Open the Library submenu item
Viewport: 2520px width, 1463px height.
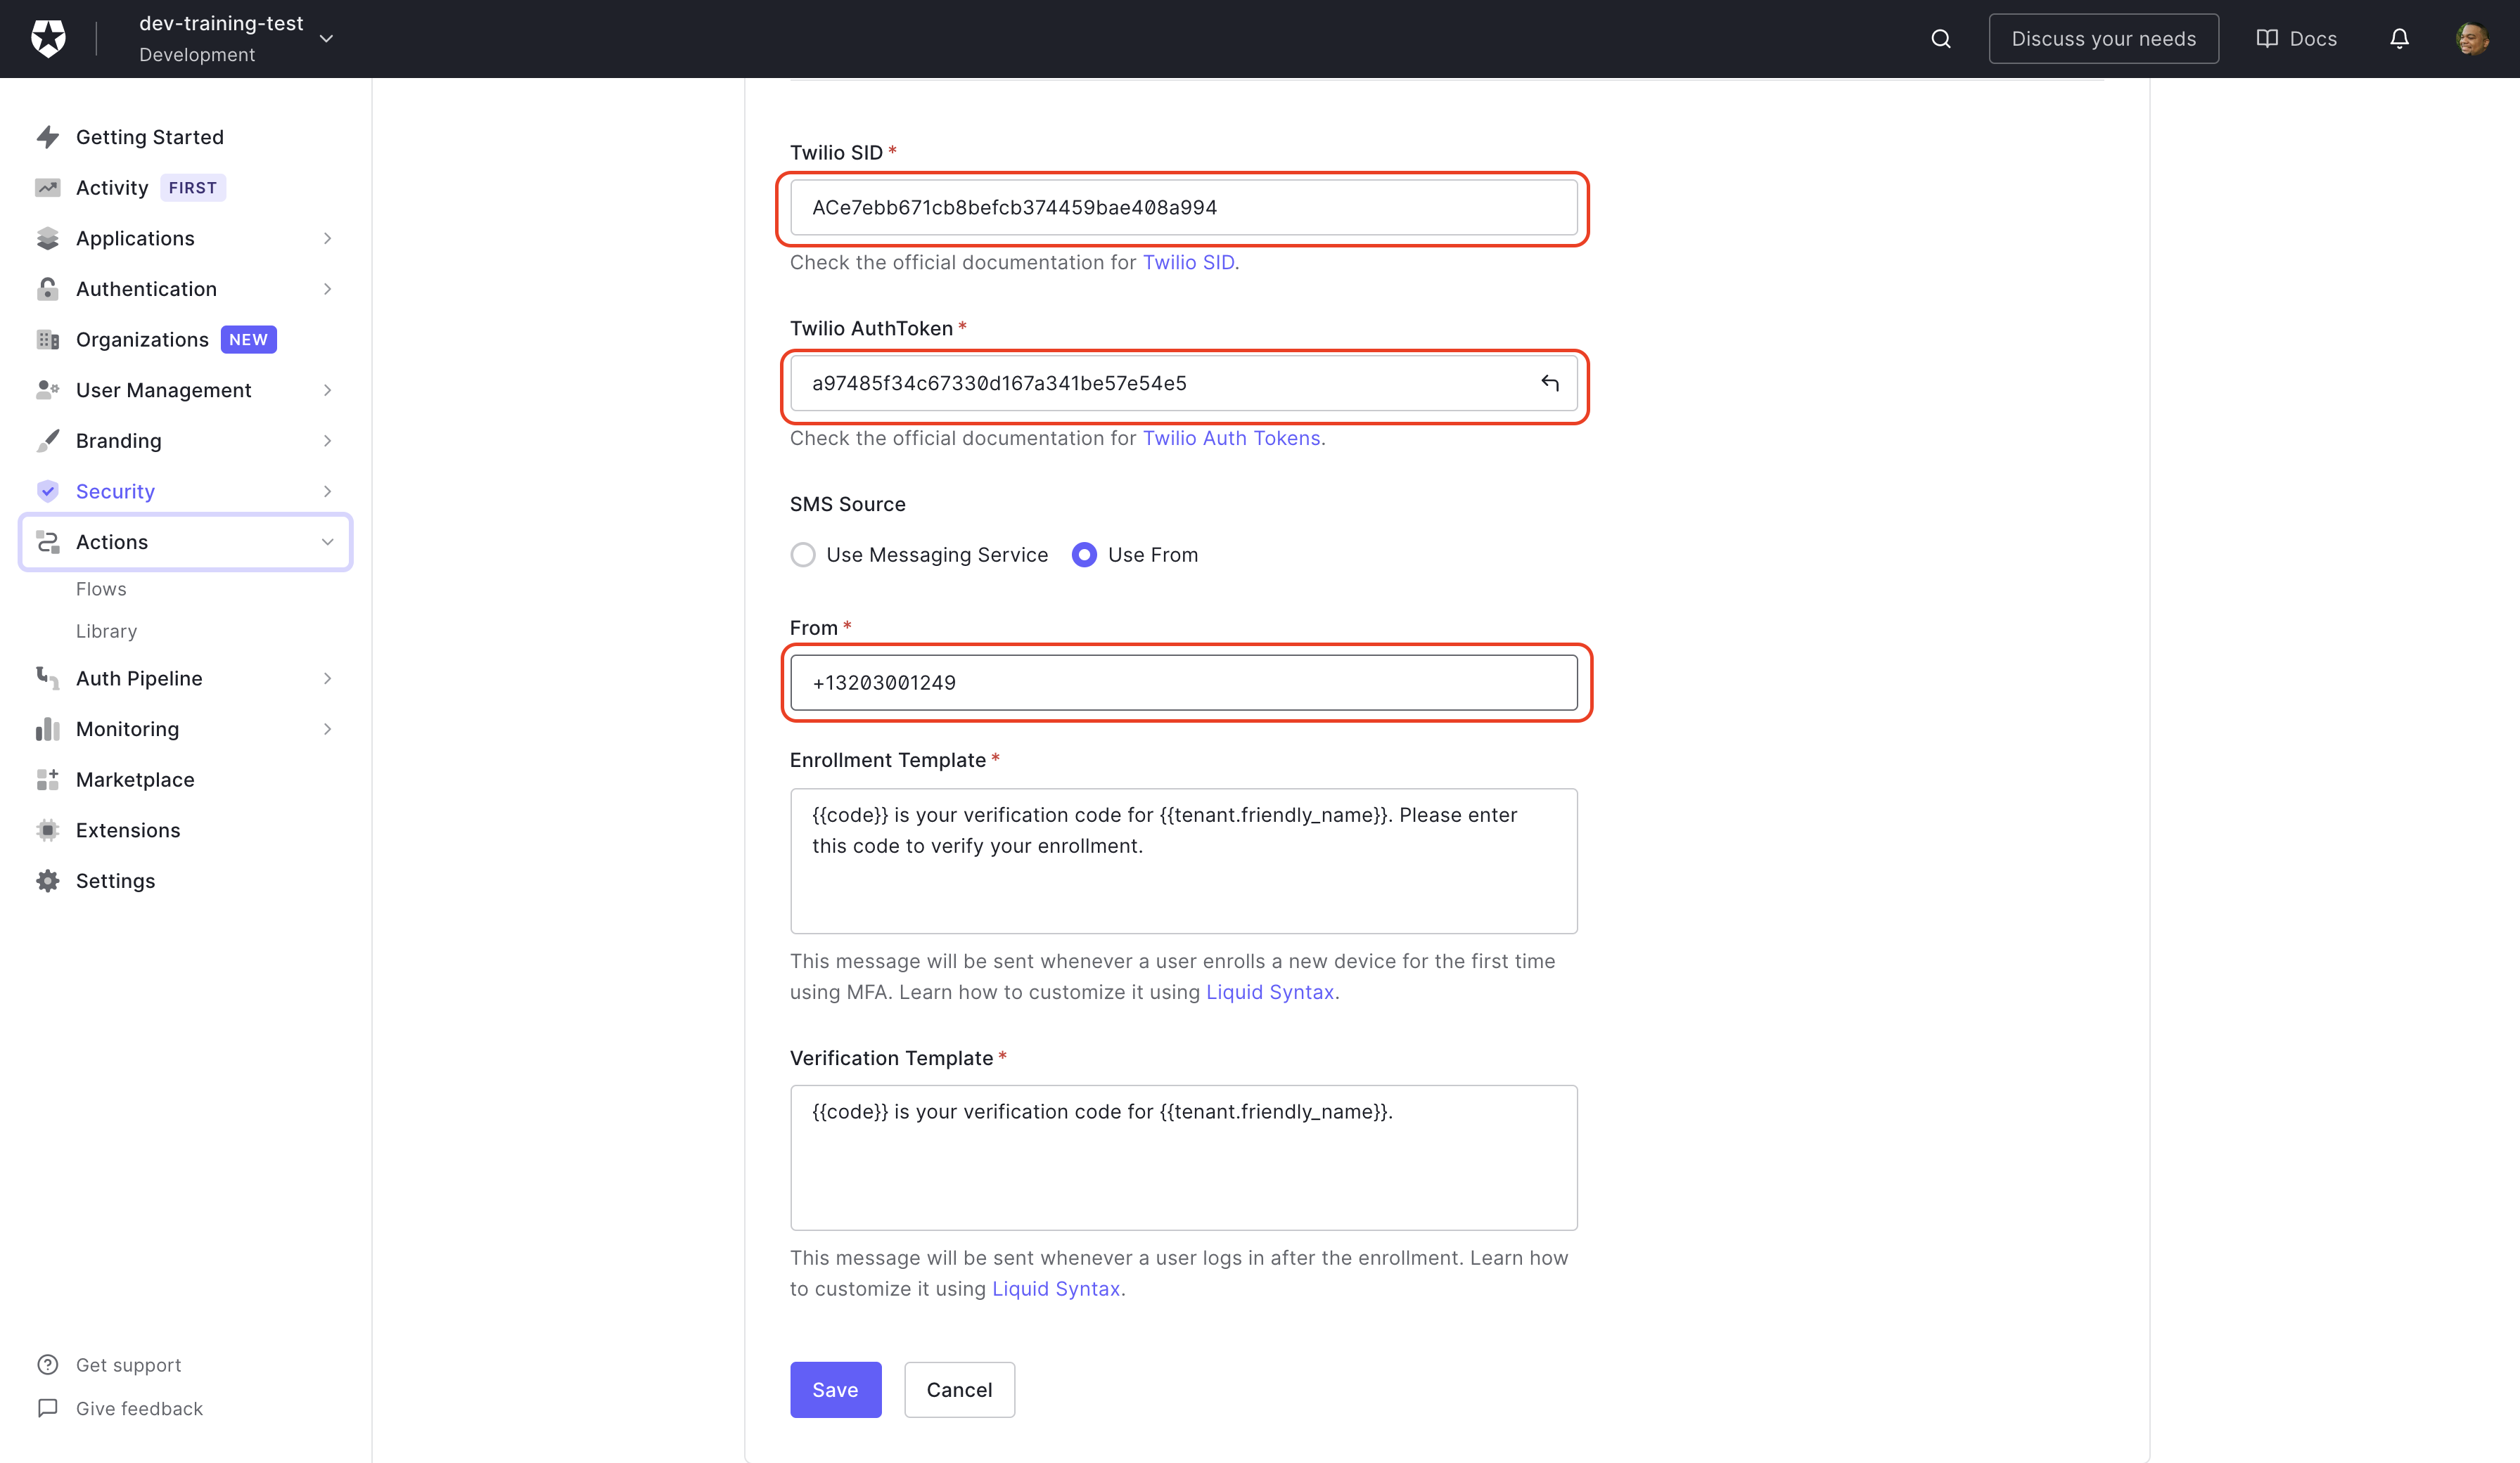pyautogui.click(x=106, y=631)
